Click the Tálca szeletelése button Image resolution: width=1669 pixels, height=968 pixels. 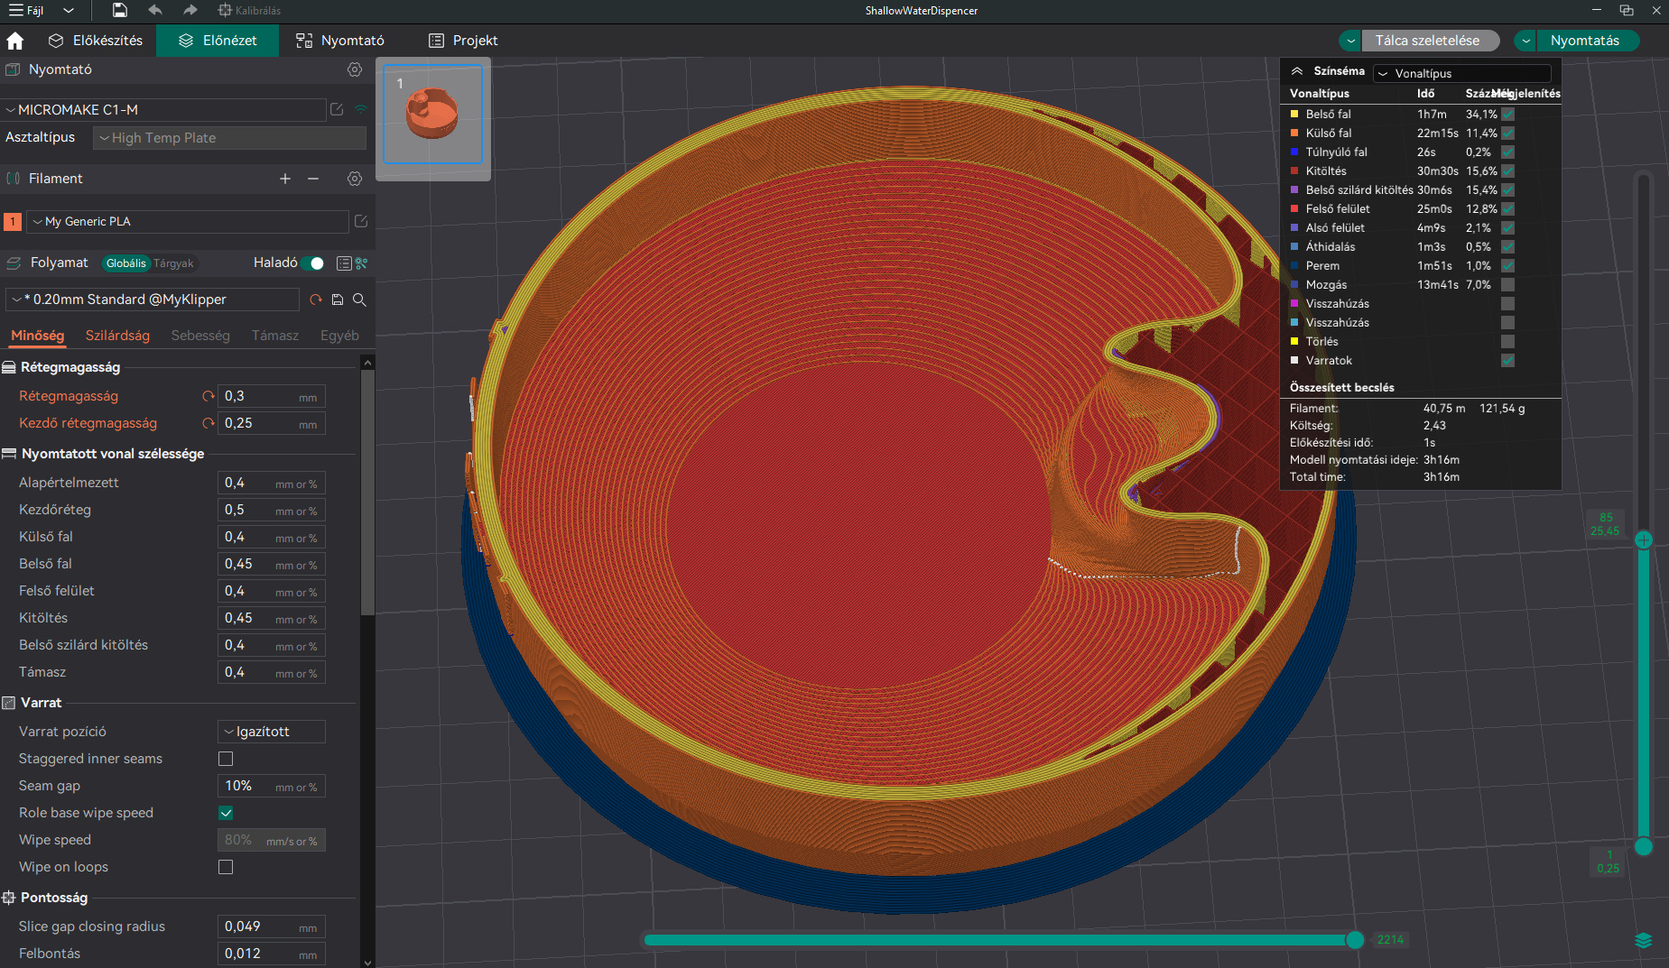[x=1426, y=40]
